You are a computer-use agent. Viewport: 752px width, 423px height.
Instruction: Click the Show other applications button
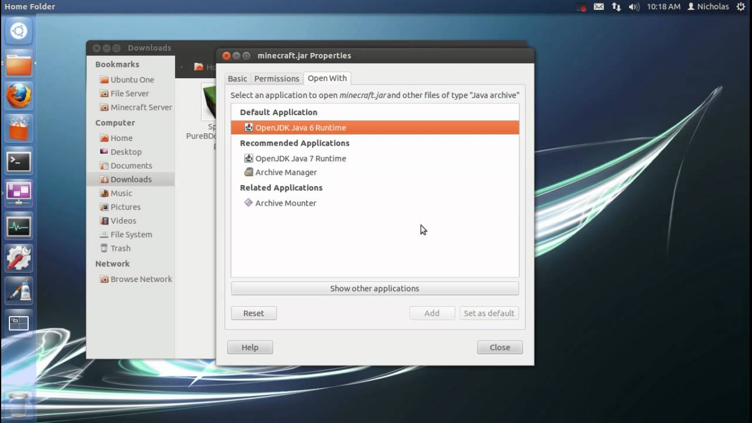pos(375,288)
